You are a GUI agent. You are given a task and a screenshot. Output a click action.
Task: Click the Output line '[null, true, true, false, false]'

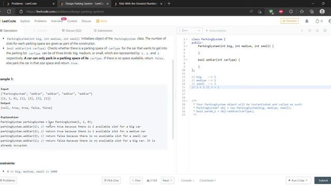(26, 108)
